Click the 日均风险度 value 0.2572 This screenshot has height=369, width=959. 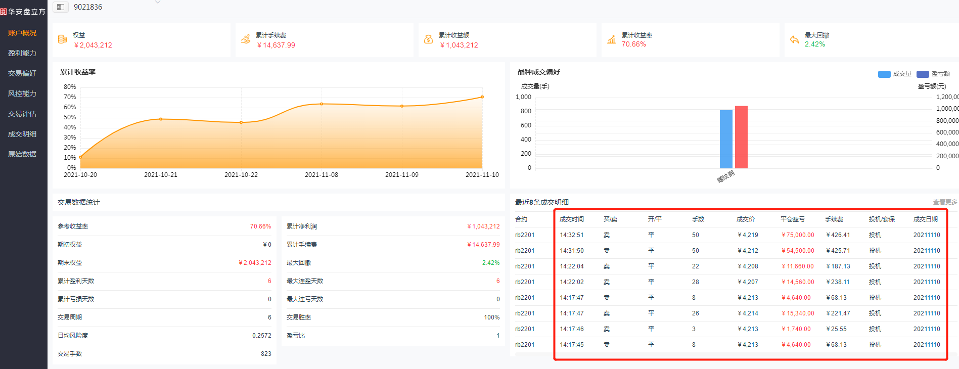tap(262, 336)
